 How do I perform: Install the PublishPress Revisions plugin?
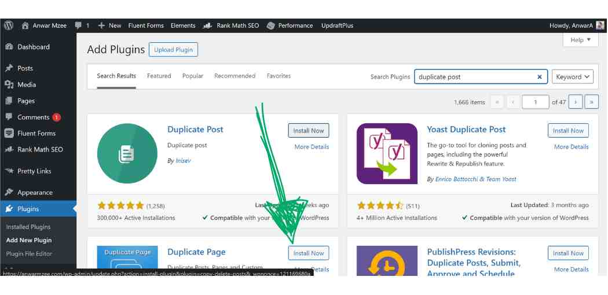point(569,253)
